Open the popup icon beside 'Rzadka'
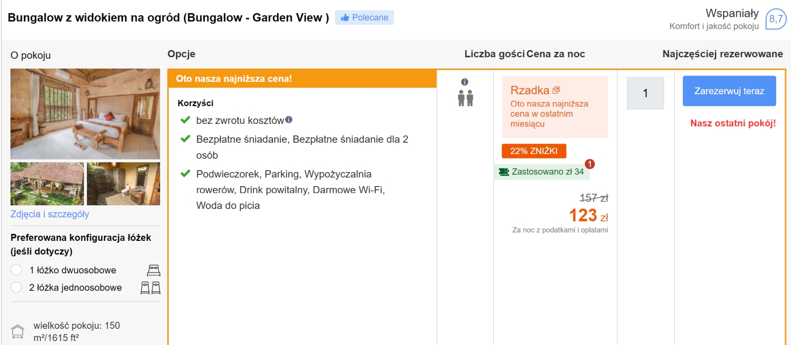The image size is (791, 345). point(556,90)
